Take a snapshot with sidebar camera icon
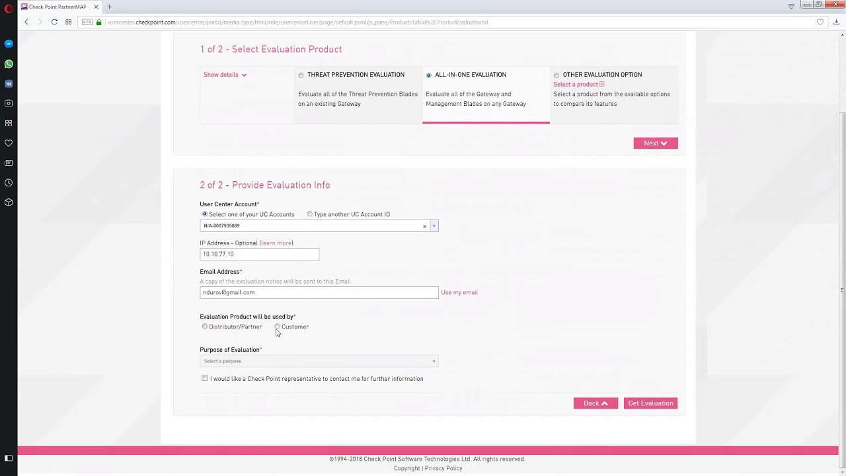The height and width of the screenshot is (476, 846). click(x=9, y=104)
